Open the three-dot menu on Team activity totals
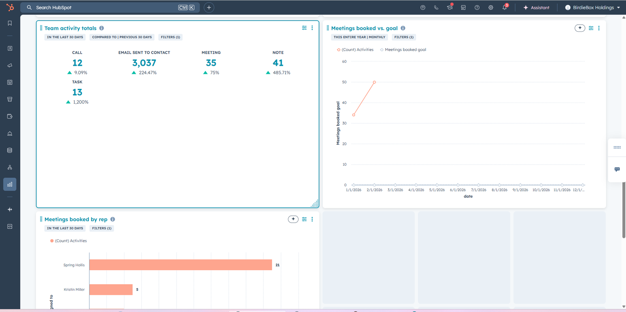626x312 pixels. [312, 28]
